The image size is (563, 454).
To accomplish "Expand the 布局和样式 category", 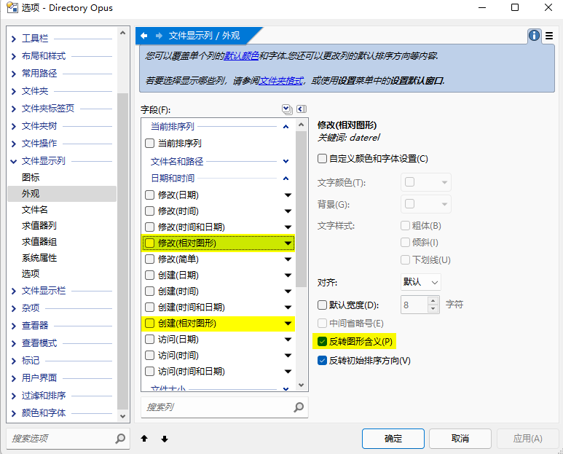I will (14, 56).
